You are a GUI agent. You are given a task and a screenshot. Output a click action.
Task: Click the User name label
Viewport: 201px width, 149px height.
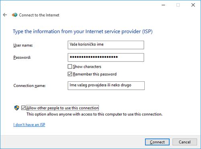[23, 45]
